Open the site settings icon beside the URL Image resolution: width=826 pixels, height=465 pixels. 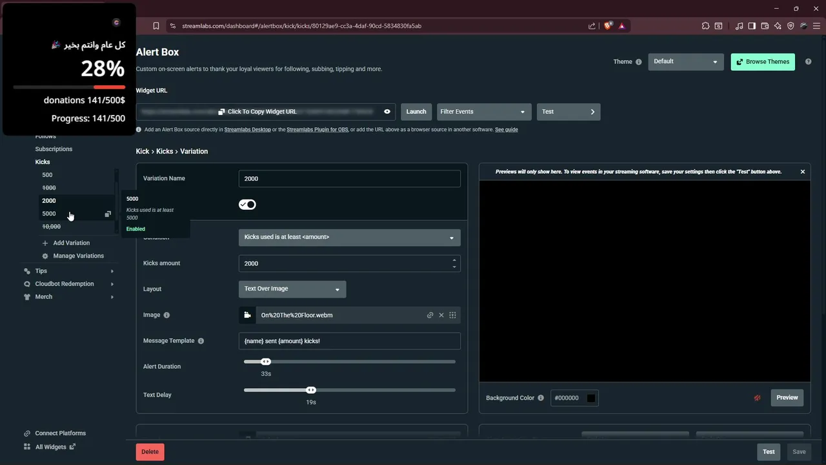coord(172,26)
